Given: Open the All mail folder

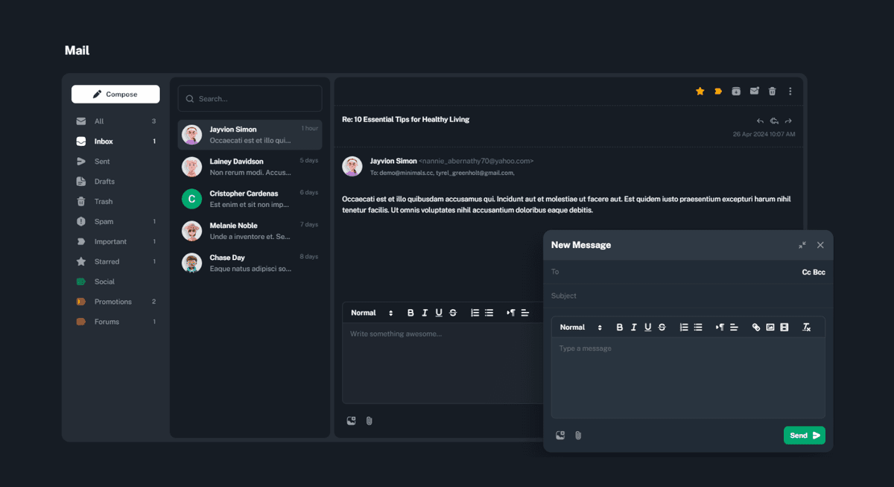Looking at the screenshot, I should coord(115,121).
